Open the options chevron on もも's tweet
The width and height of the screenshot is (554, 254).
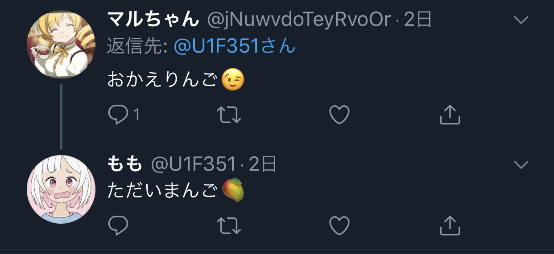pyautogui.click(x=521, y=165)
